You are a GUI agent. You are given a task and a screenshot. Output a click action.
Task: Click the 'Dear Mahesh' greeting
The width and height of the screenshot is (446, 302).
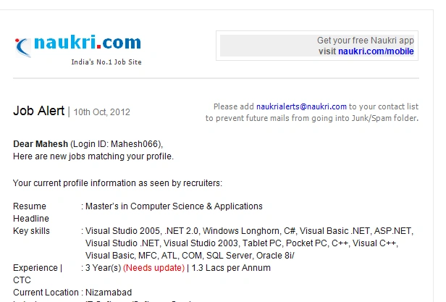click(41, 144)
